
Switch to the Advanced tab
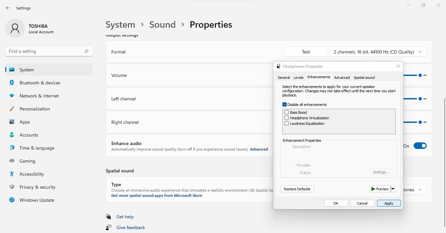point(342,78)
